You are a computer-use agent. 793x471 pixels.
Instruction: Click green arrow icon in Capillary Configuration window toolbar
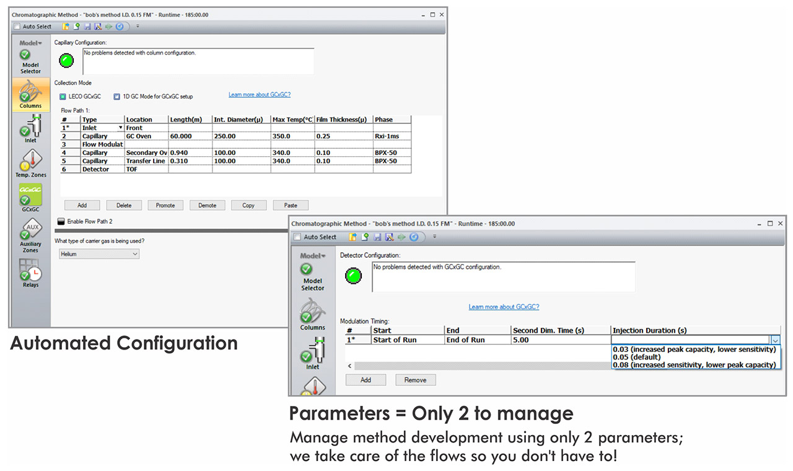pyautogui.click(x=108, y=27)
